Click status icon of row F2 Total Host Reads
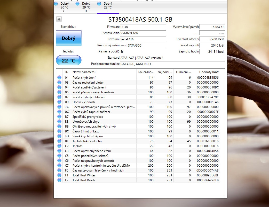Viewport: 269px width, 207px height. pos(59,180)
